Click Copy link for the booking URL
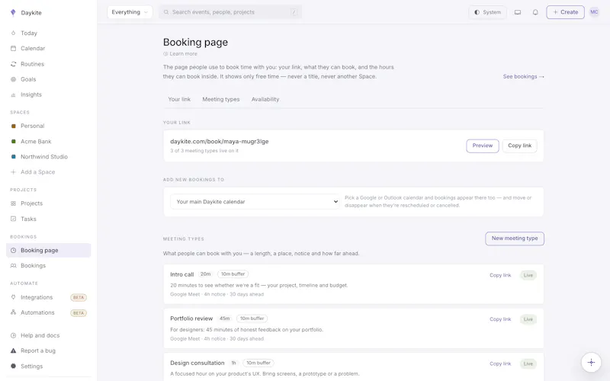 [520, 146]
